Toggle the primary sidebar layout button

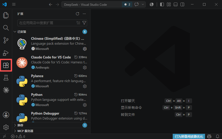coord(162,4)
